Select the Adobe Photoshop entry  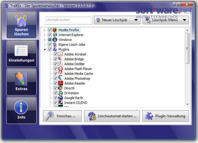tap(77, 79)
